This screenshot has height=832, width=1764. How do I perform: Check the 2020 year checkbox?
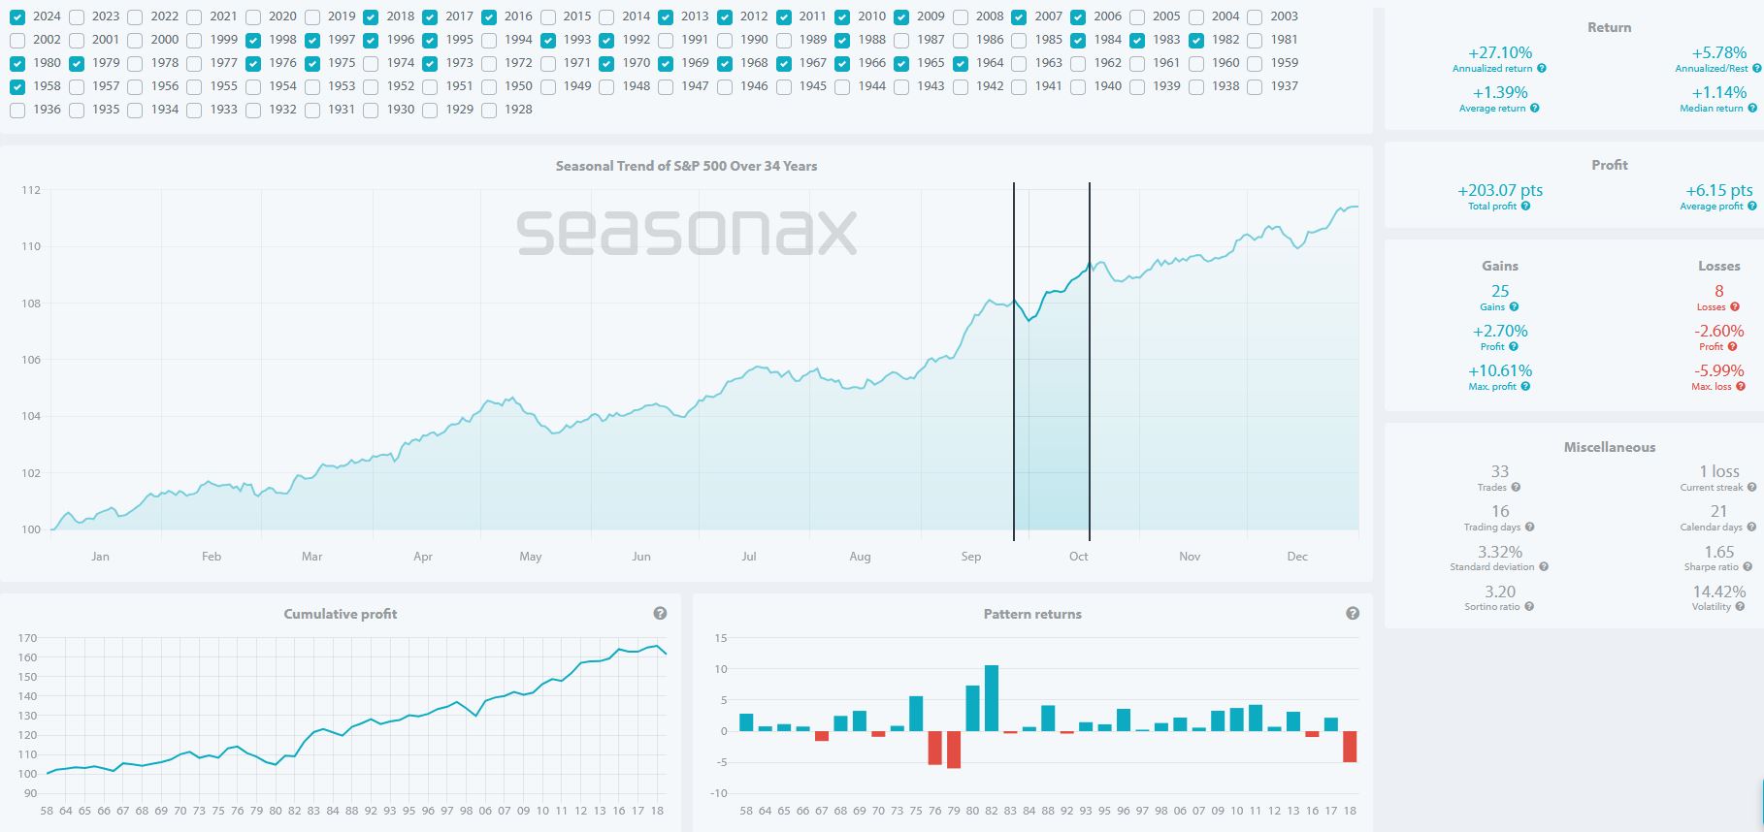(x=253, y=16)
